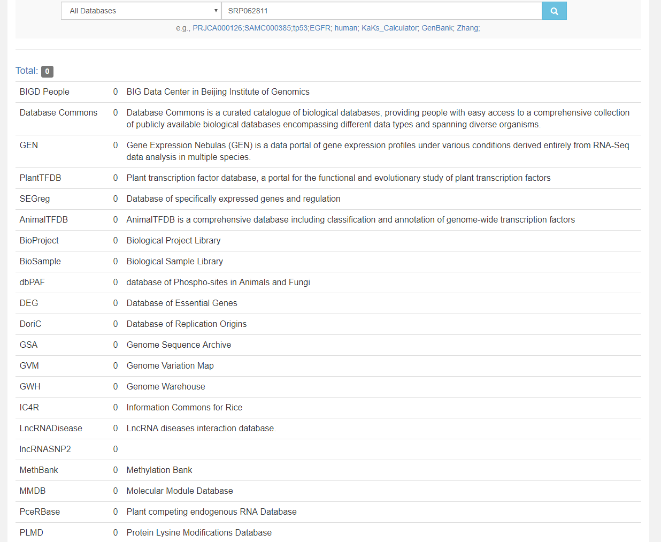Viewport: 661px width, 542px height.
Task: Try example link EGFR
Action: 320,28
